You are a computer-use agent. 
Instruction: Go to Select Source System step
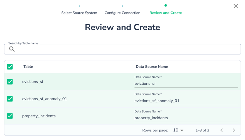point(79,13)
